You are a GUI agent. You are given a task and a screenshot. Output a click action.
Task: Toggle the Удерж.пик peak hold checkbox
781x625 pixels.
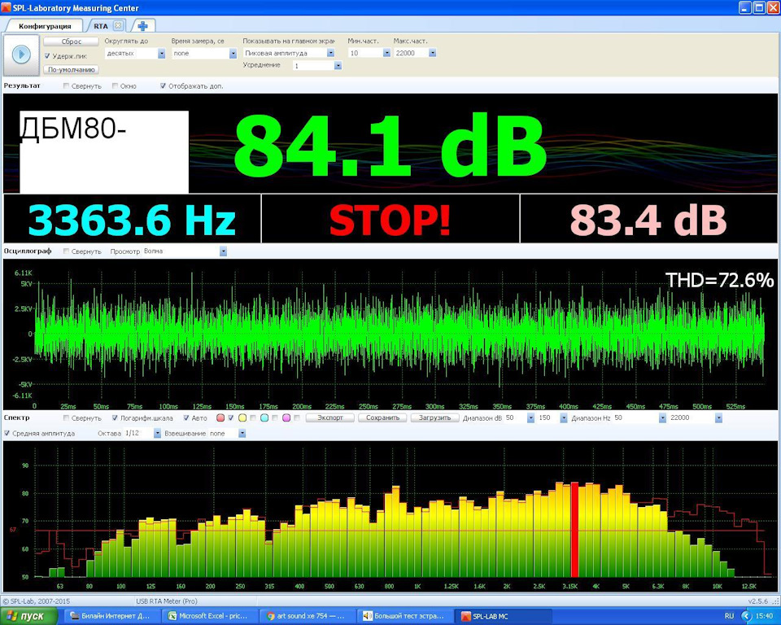(x=47, y=56)
